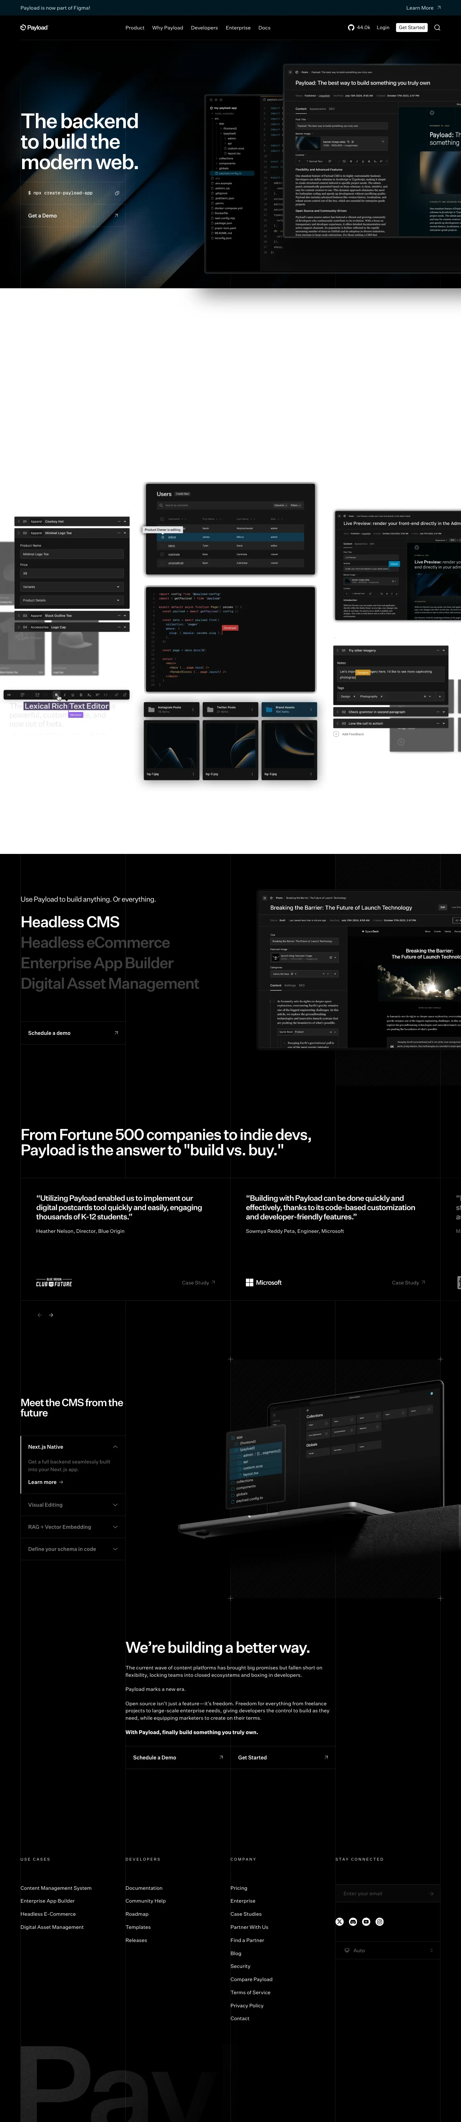This screenshot has height=2122, width=461.
Task: Click the YouTube social icon in the footer
Action: (366, 1922)
